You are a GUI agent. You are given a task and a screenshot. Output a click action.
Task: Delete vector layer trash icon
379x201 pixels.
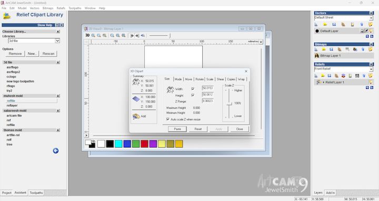click(x=362, y=24)
